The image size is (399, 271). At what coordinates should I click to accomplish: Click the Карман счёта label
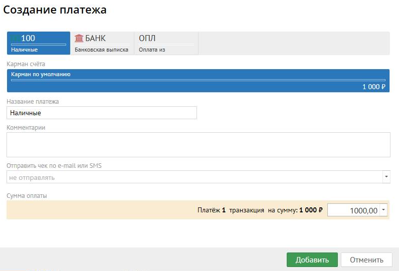click(26, 64)
